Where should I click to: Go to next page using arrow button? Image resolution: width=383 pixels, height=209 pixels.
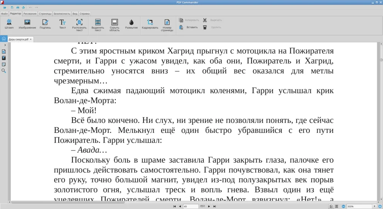(209, 206)
